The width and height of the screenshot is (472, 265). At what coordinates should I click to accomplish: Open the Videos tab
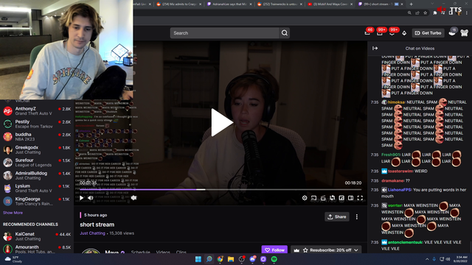[163, 252]
